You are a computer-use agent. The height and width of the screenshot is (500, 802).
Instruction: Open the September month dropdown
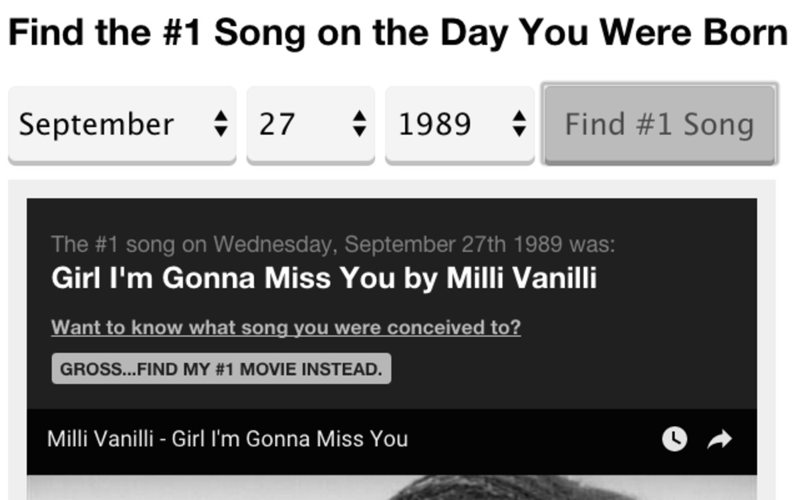[122, 124]
